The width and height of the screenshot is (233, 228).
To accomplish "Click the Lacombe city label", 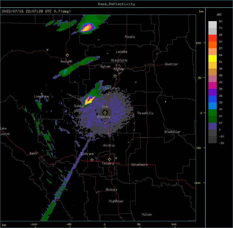I will pos(122,52).
